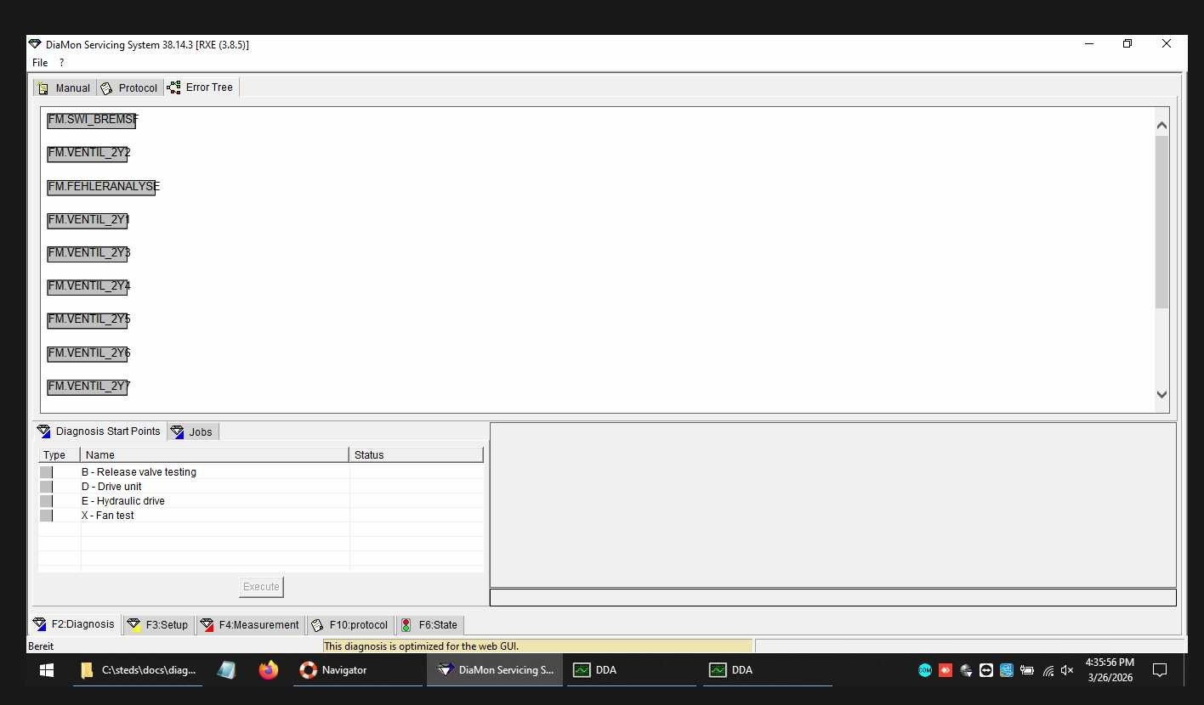Select node FM.VENTIL_2Y5
1204x705 pixels.
pos(88,319)
